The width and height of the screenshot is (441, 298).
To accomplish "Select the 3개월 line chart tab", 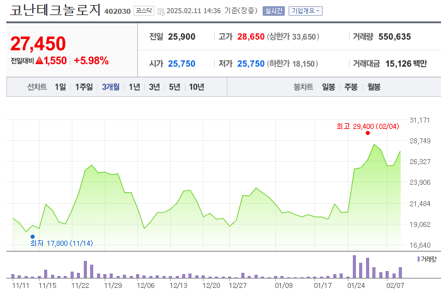I will (x=111, y=87).
